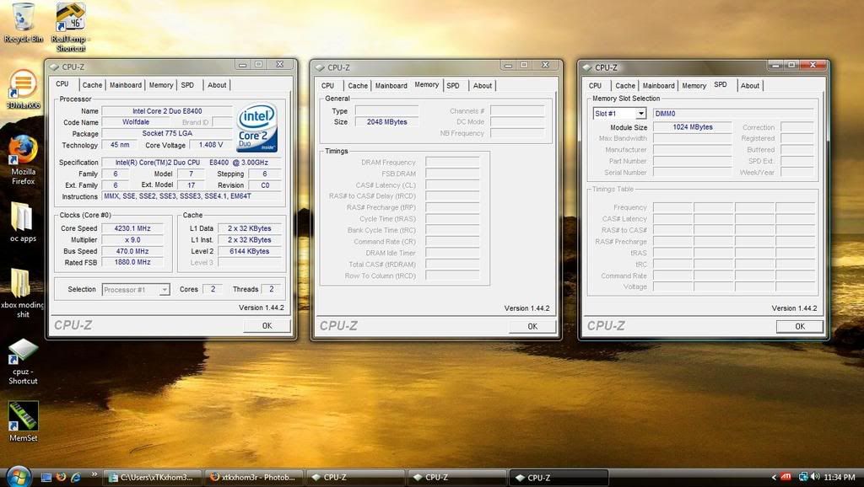Open the Windows Start orb

pyautogui.click(x=18, y=477)
